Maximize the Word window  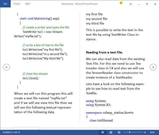[x=147, y=4]
